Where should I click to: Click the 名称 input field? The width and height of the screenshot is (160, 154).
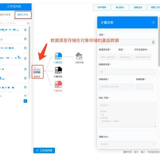127,42
